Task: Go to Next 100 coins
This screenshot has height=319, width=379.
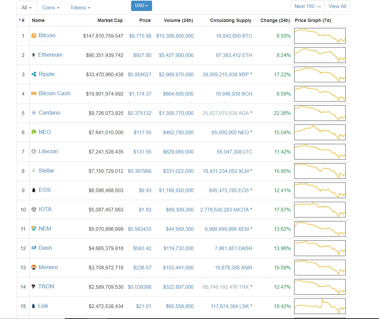Action: 307,6
